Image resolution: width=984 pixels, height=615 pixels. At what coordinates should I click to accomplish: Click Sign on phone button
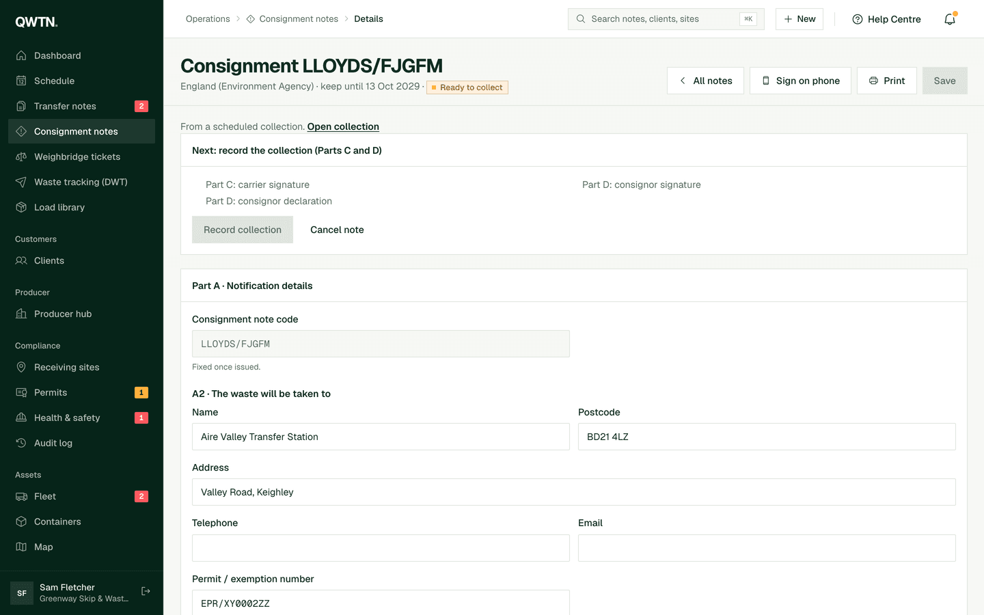click(x=800, y=81)
